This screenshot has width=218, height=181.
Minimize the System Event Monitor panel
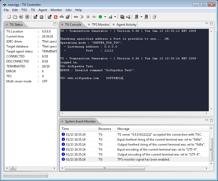click(207, 120)
